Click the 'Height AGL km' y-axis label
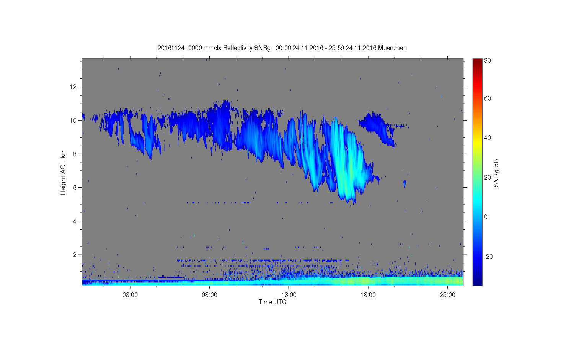This screenshot has height=344, width=574. [x=63, y=172]
